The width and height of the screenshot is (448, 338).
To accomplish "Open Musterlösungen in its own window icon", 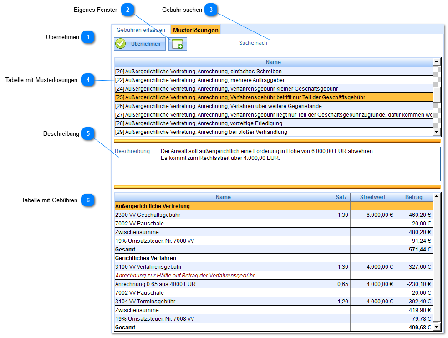I will [x=178, y=44].
